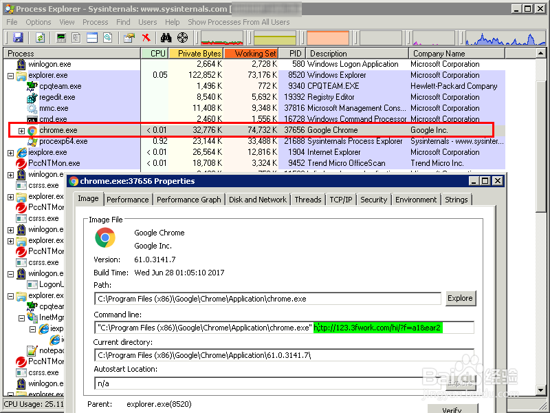The height and width of the screenshot is (413, 550).
Task: Sort by the Private Bytes column header
Action: coord(196,54)
